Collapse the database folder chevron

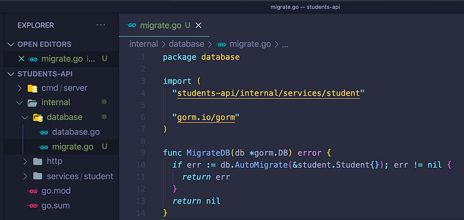coord(25,118)
